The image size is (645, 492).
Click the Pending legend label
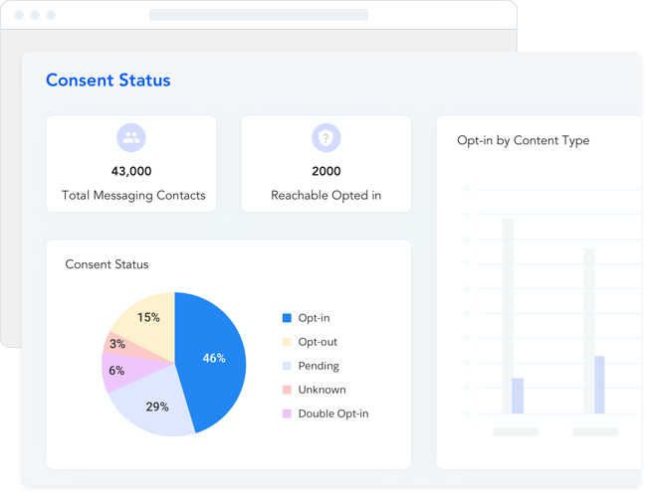(319, 366)
